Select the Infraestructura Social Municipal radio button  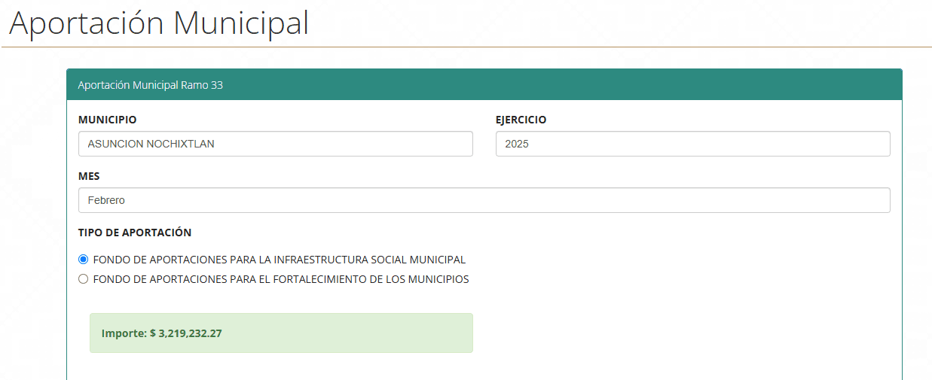pos(84,260)
